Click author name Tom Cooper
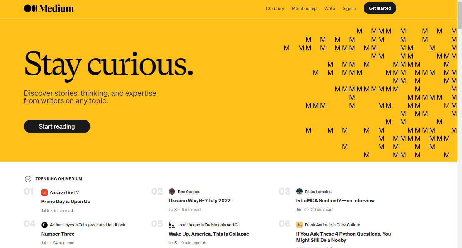This screenshot has height=248, width=462. click(188, 192)
